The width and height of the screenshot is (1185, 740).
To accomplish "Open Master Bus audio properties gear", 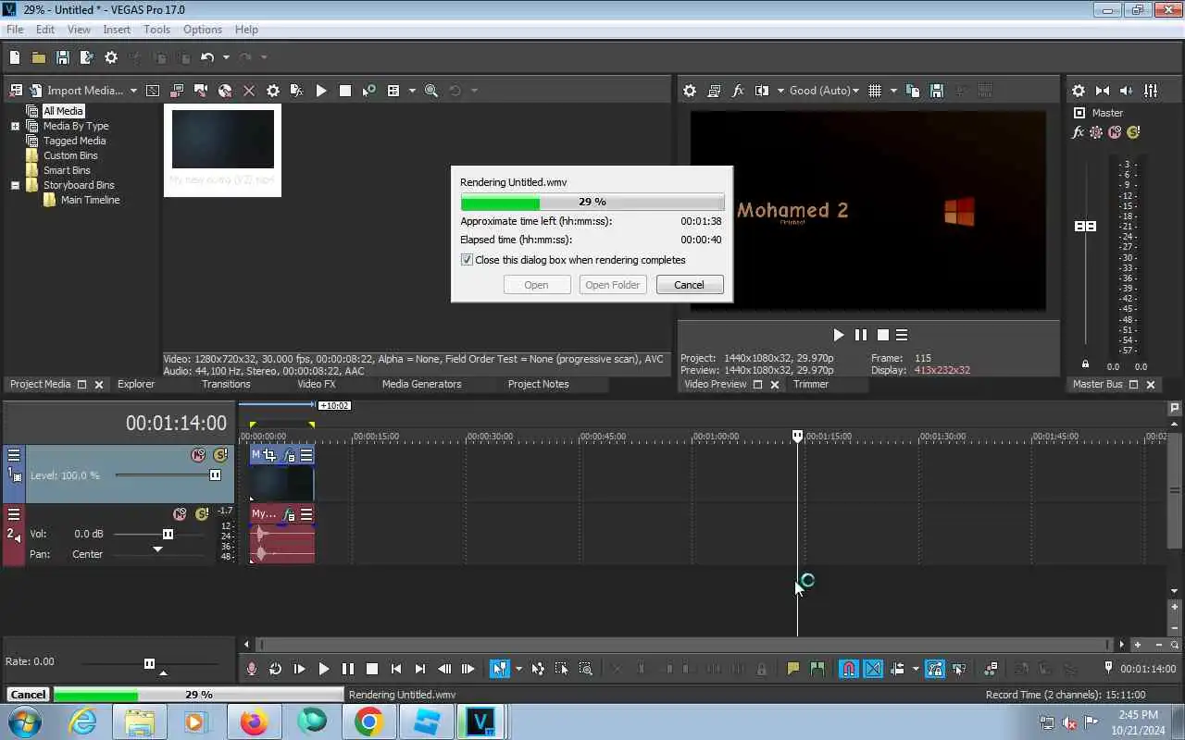I will tap(1079, 91).
